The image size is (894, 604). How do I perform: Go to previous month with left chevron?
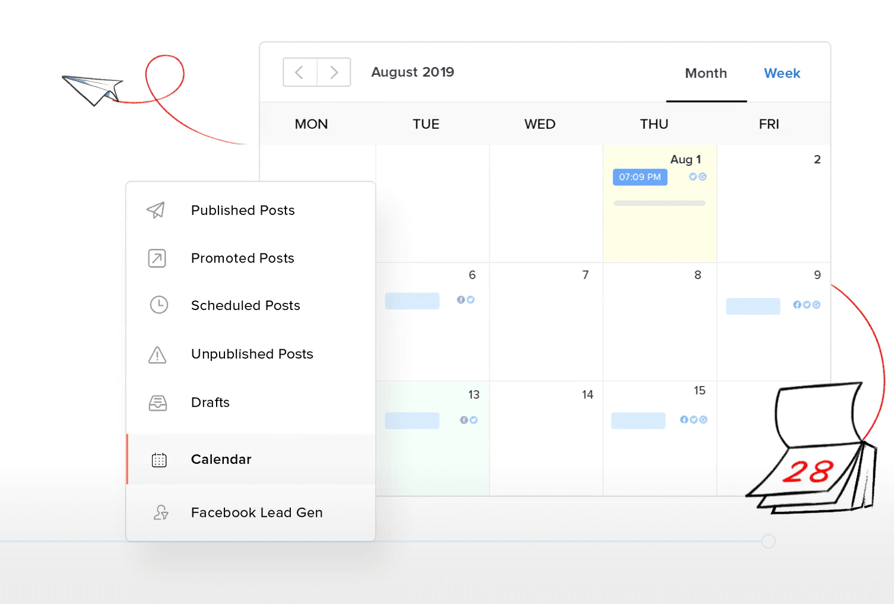300,72
